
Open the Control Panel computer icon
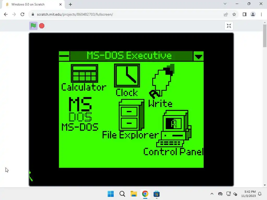point(174,129)
